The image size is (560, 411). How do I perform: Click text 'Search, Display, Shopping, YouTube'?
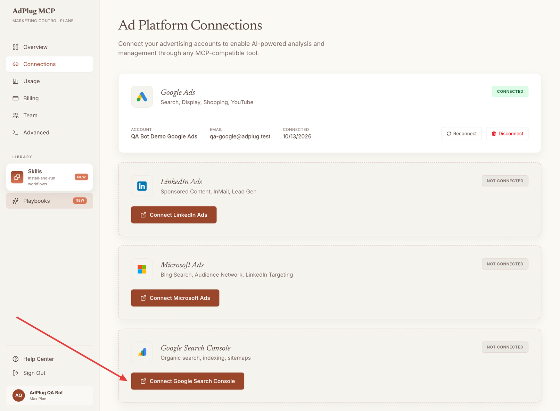[x=207, y=102]
